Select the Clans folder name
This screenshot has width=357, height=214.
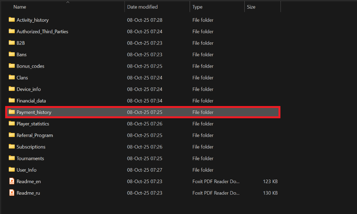(22, 78)
